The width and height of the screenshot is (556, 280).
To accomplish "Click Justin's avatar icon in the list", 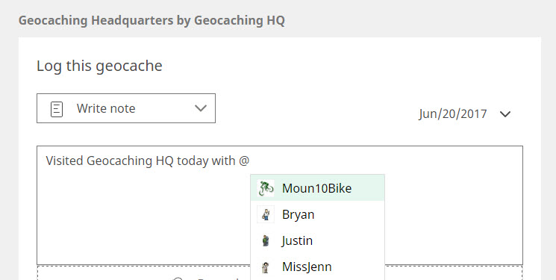I will pyautogui.click(x=266, y=240).
